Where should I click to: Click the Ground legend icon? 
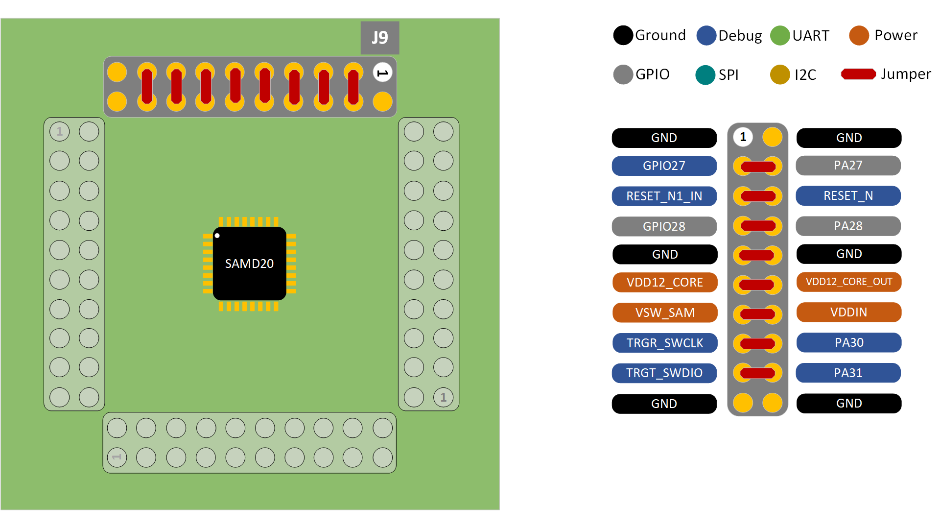click(x=623, y=35)
